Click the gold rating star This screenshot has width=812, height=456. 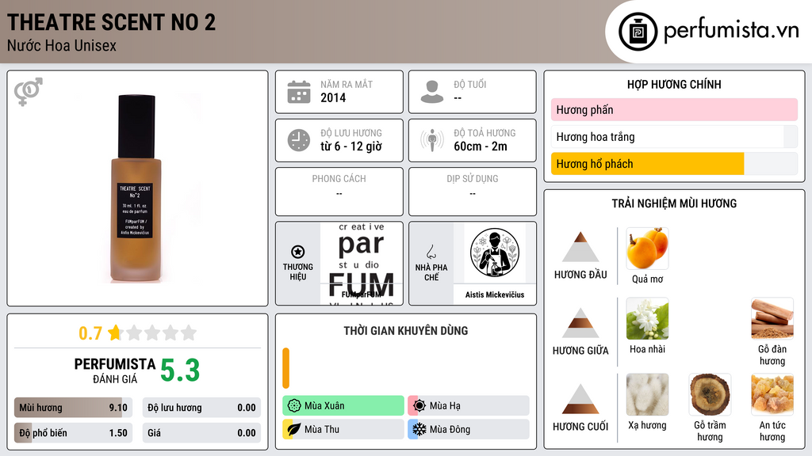point(115,332)
